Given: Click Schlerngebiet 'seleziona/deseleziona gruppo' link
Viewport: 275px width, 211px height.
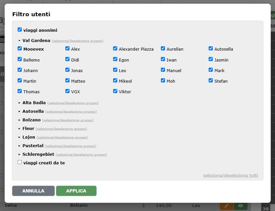Looking at the screenshot, I should point(82,155).
